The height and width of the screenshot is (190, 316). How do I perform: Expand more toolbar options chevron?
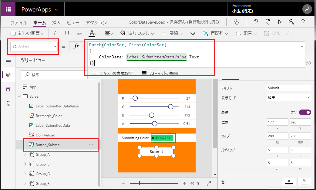click(x=193, y=34)
